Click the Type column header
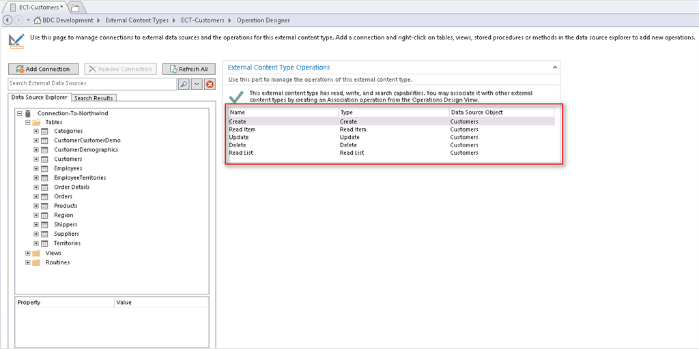The width and height of the screenshot is (699, 349). pos(394,112)
